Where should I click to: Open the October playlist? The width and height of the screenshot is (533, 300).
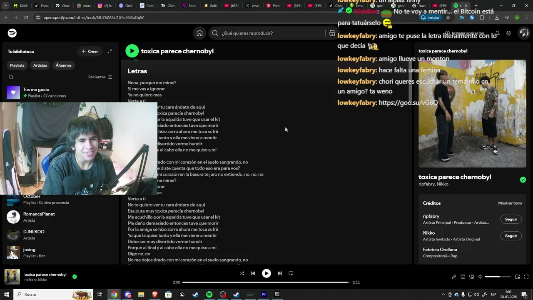click(60, 199)
